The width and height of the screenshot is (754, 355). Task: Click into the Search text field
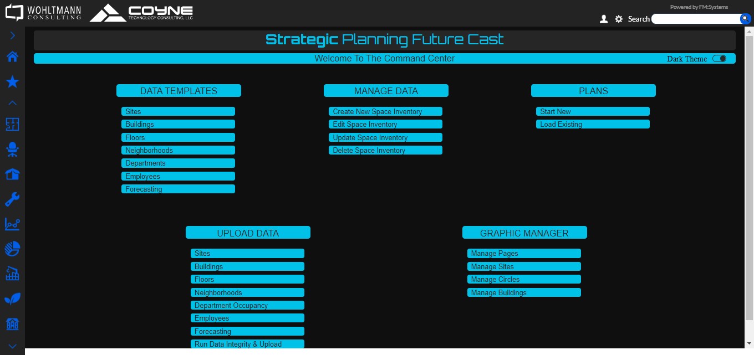click(696, 19)
